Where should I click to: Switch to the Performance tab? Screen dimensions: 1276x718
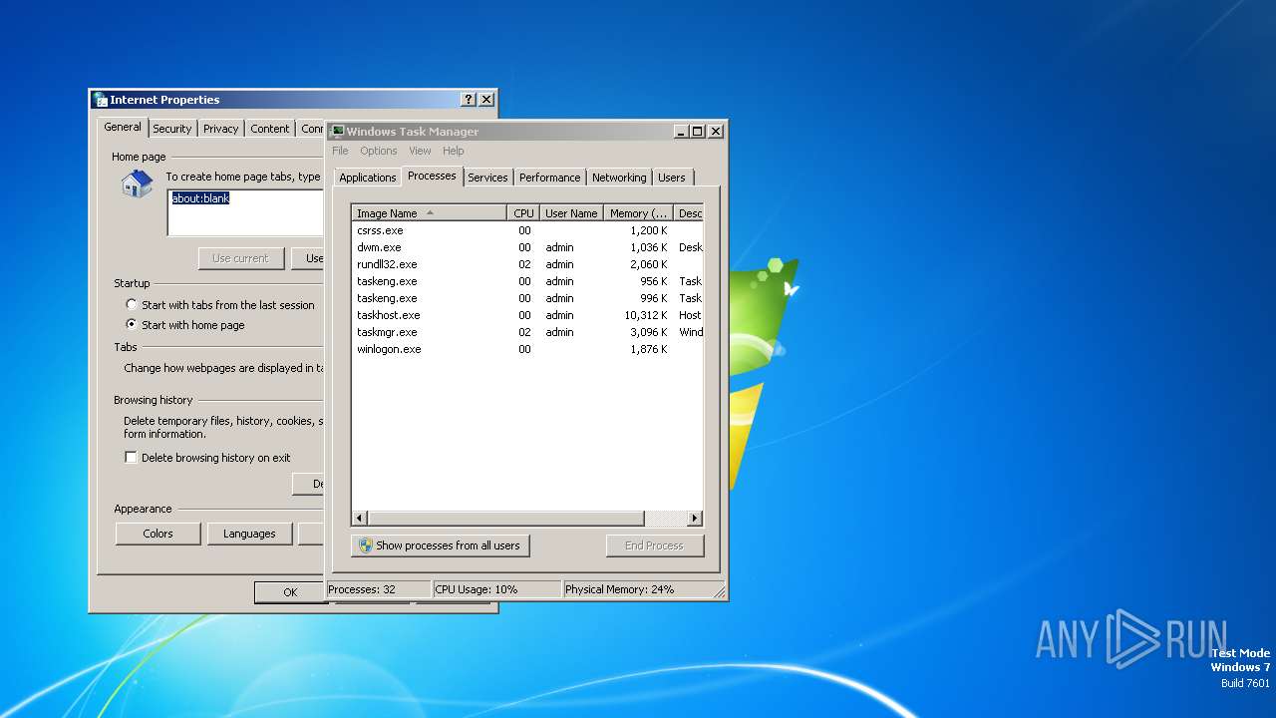click(549, 178)
